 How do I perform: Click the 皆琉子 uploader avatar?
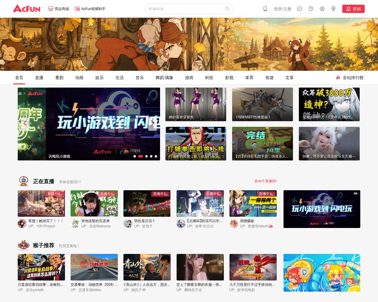pyautogui.click(x=128, y=224)
